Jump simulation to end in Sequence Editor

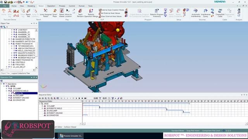[x=85, y=98]
